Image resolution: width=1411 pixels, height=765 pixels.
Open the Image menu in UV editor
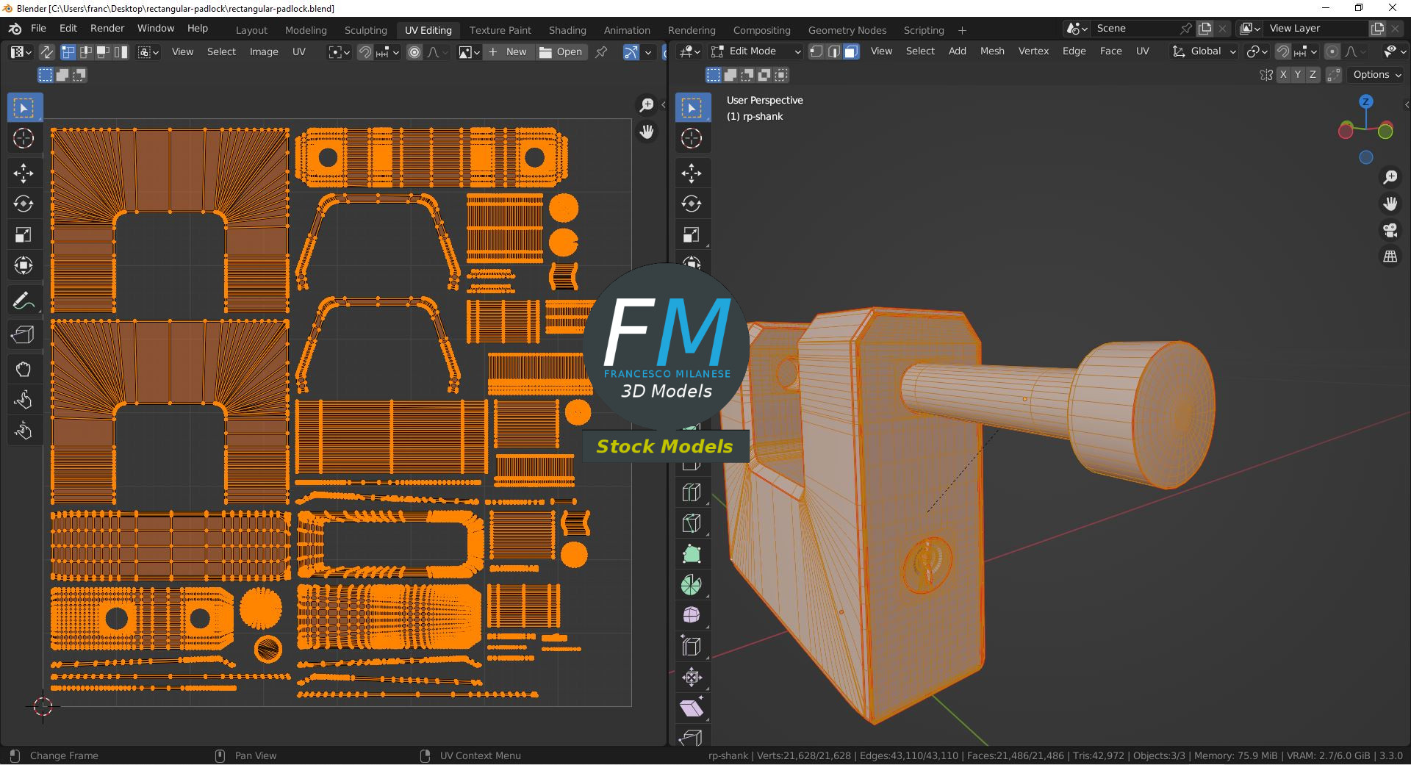click(264, 52)
